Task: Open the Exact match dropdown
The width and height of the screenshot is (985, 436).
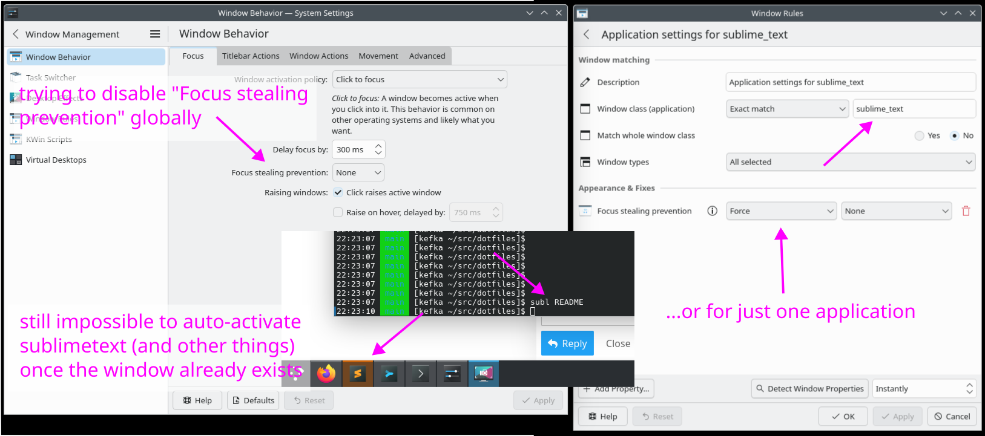Action: point(787,109)
